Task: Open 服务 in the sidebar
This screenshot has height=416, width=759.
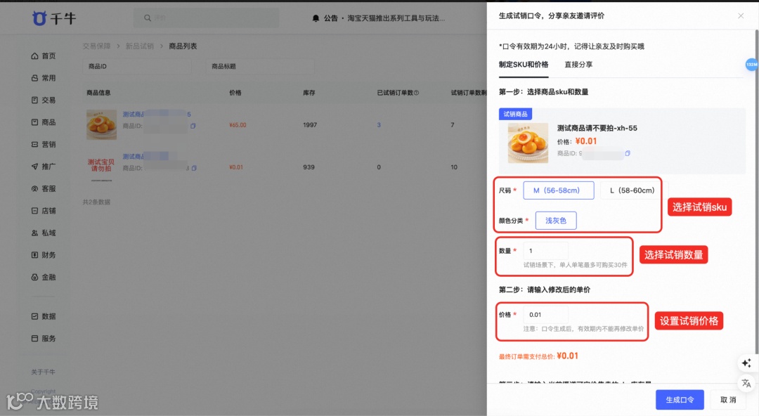Action: pyautogui.click(x=44, y=339)
